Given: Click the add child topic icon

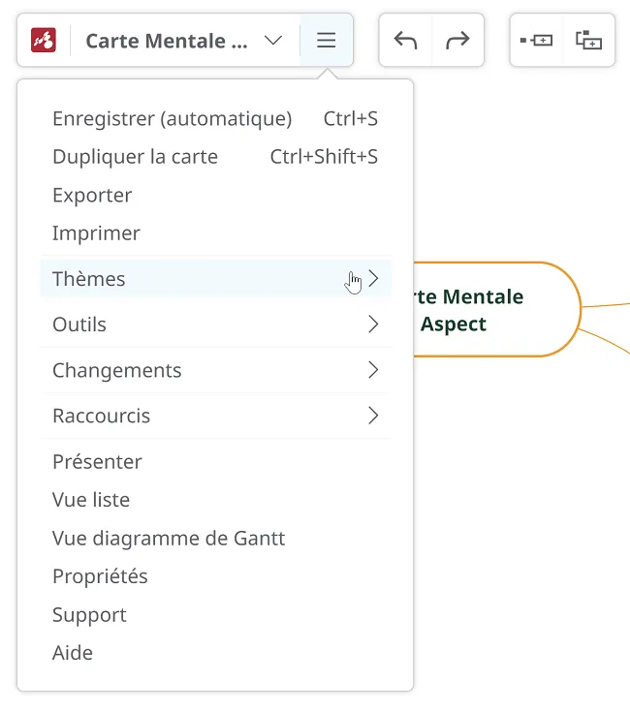Looking at the screenshot, I should pyautogui.click(x=588, y=40).
